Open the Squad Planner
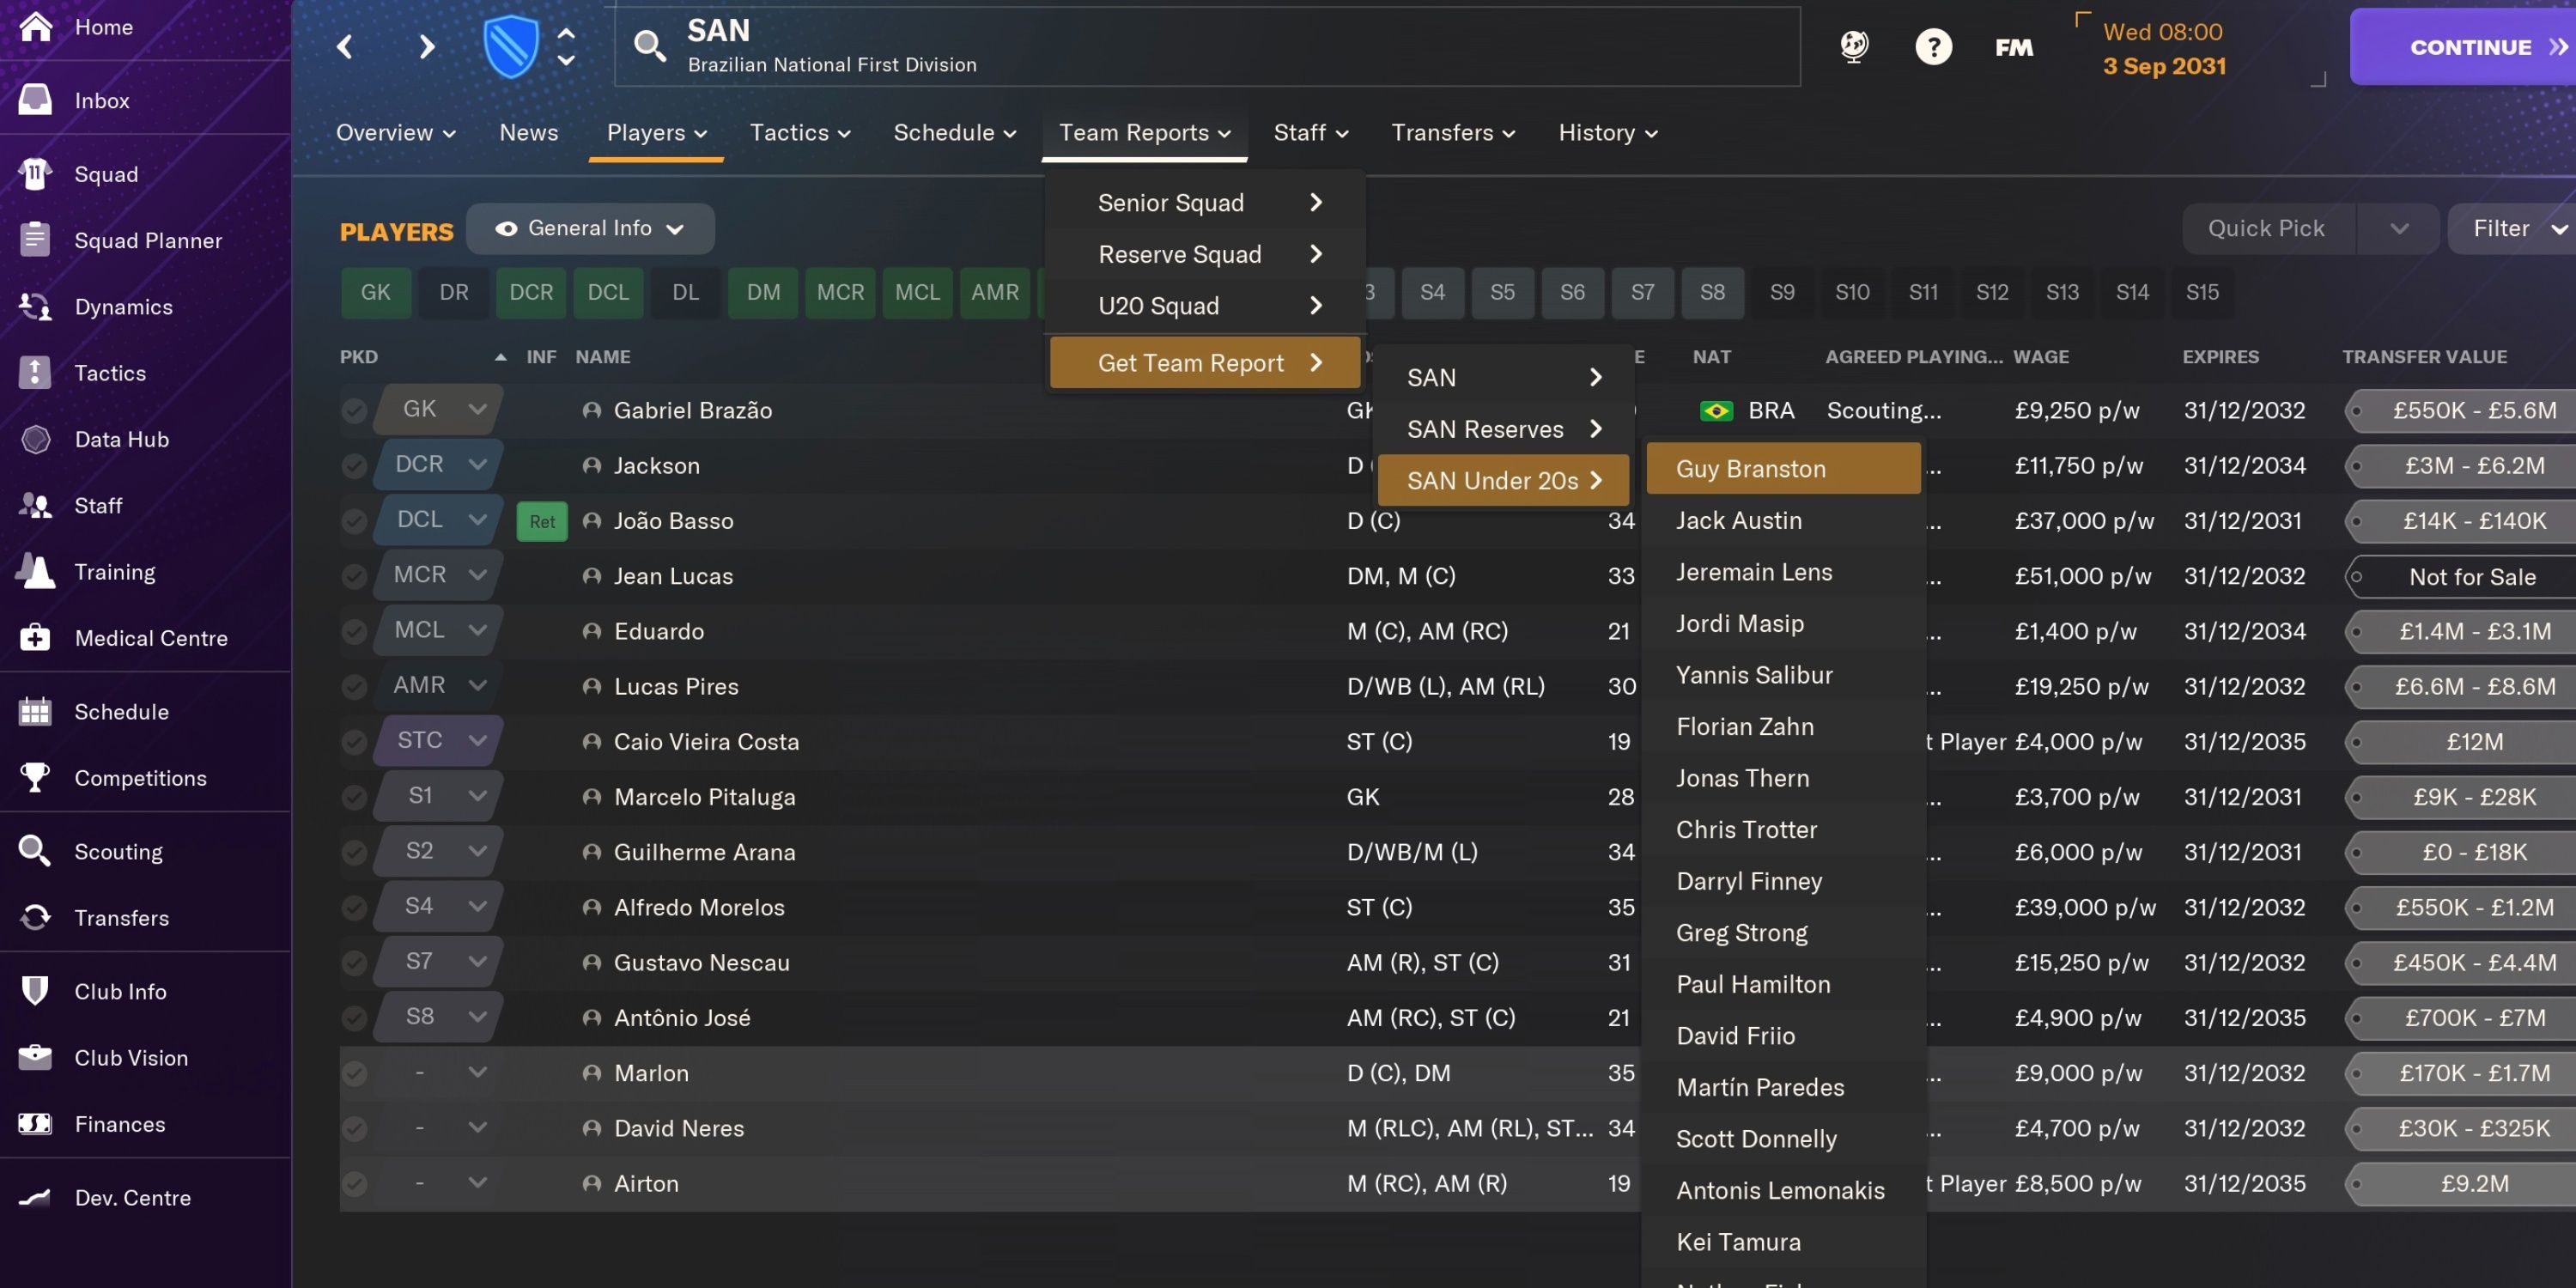 pos(148,240)
